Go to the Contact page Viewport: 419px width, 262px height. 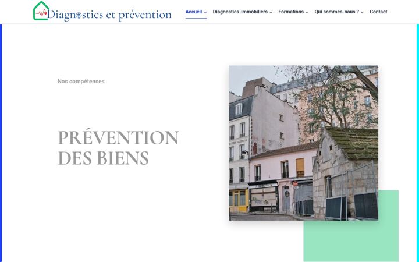pos(378,12)
